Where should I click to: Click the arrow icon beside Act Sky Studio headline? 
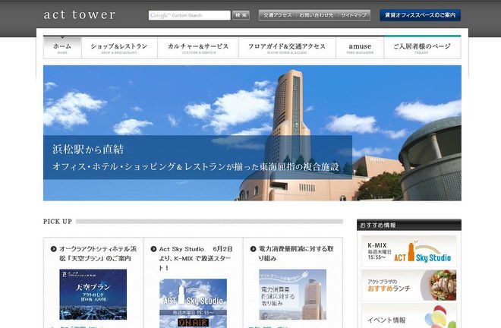pyautogui.click(x=153, y=249)
